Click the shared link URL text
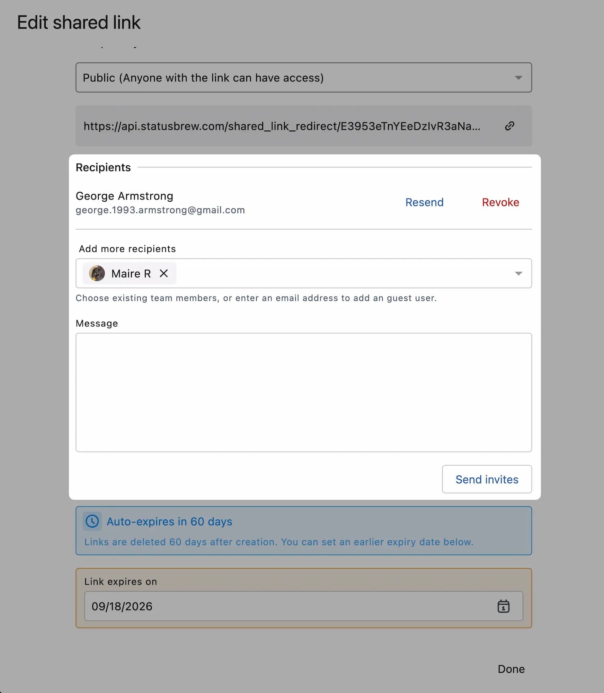The height and width of the screenshot is (693, 604). (282, 126)
